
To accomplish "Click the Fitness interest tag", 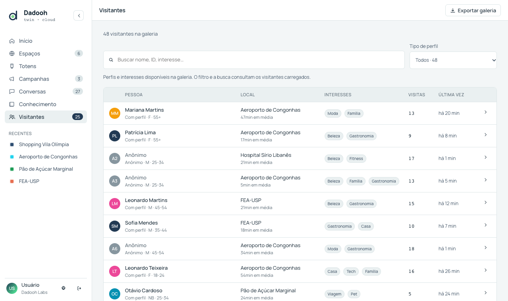I will pos(356,159).
